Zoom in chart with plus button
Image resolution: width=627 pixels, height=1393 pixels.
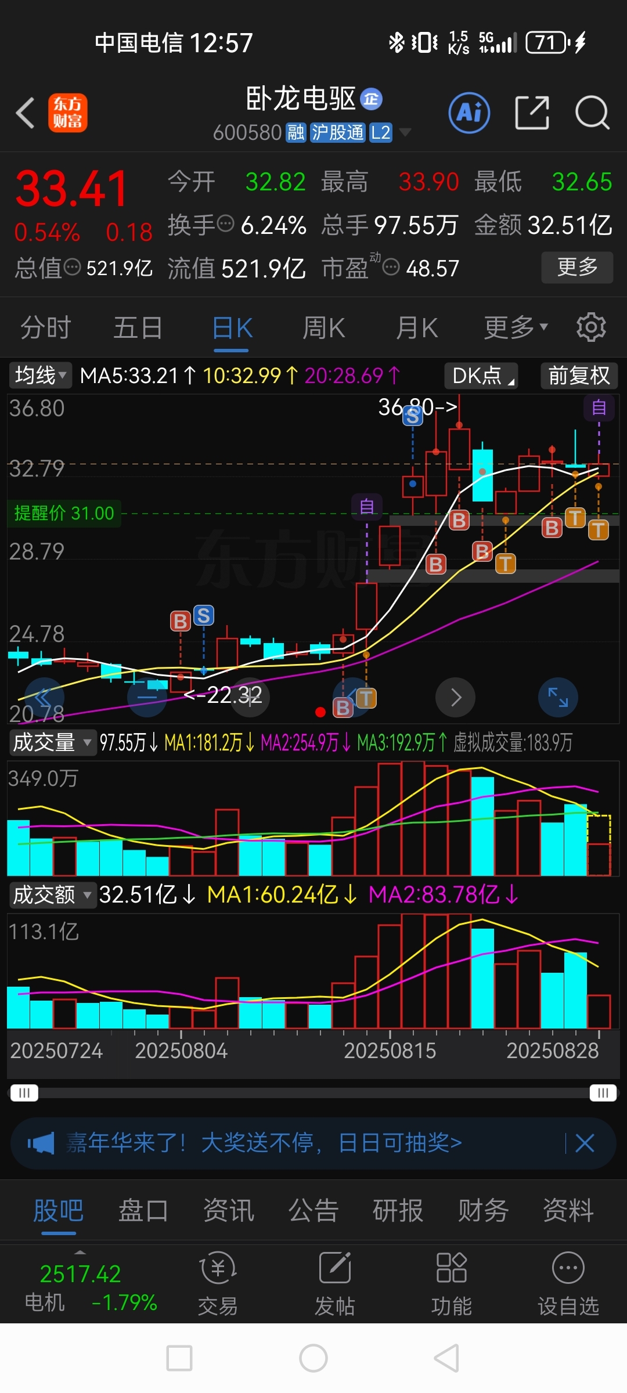250,696
